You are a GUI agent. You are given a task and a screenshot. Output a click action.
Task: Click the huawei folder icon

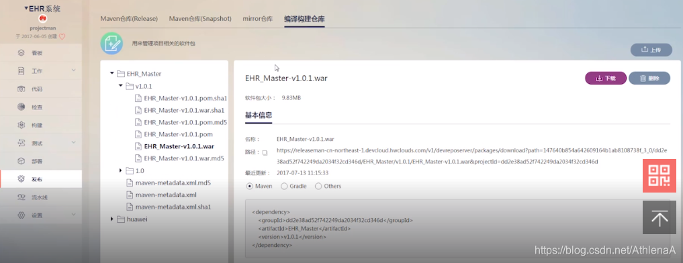(x=121, y=219)
